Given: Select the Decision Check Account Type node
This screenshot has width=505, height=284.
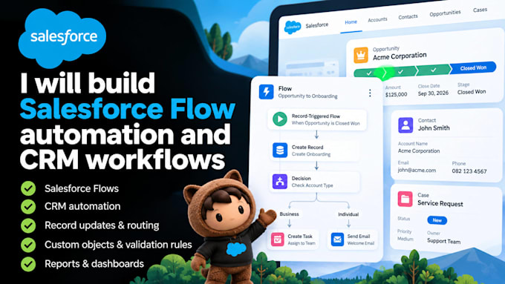Looking at the screenshot, I should coord(314,182).
